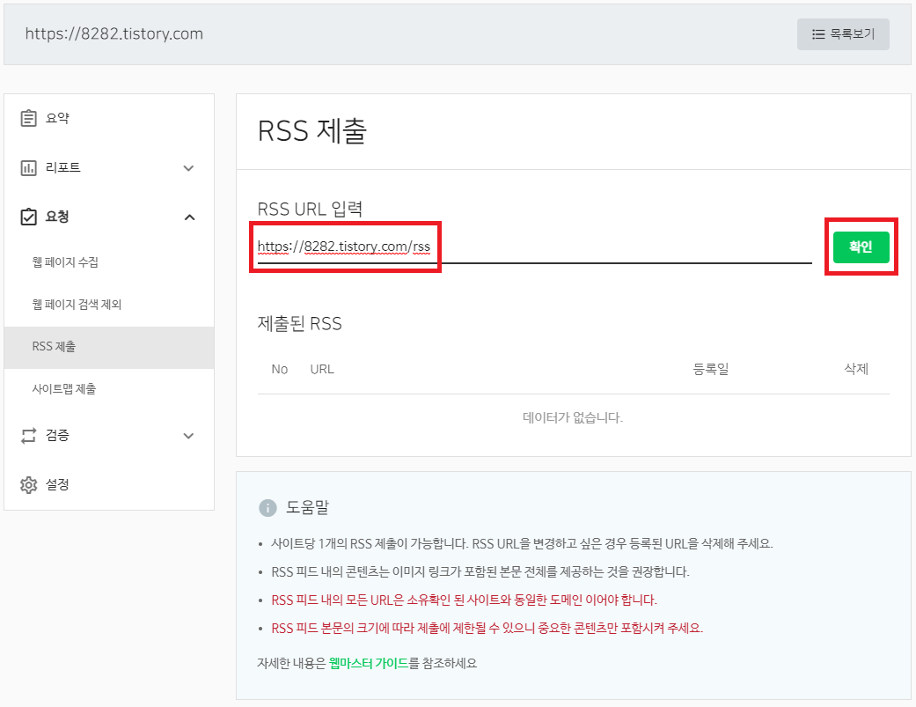Click red help line about 동일한 도메인
This screenshot has height=707, width=916.
[464, 600]
